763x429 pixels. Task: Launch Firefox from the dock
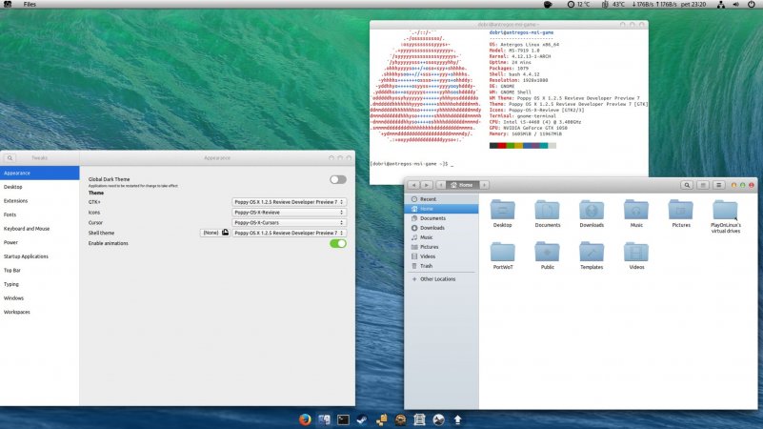click(305, 419)
